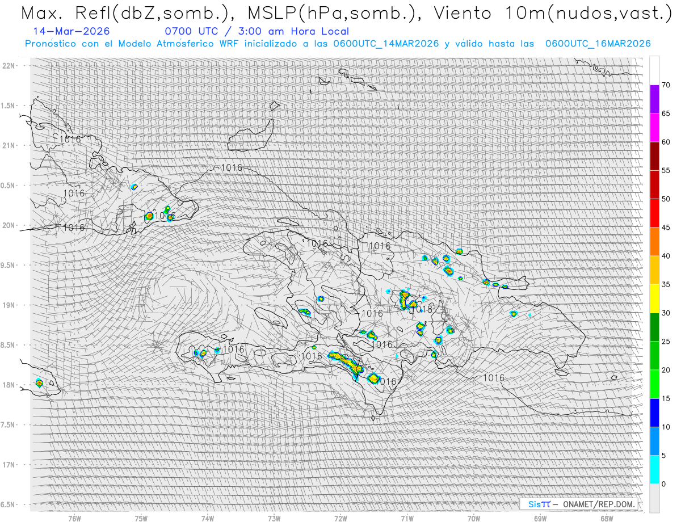This screenshot has width=681, height=526.
Task: Click the 75W longitude label
Action: click(141, 519)
